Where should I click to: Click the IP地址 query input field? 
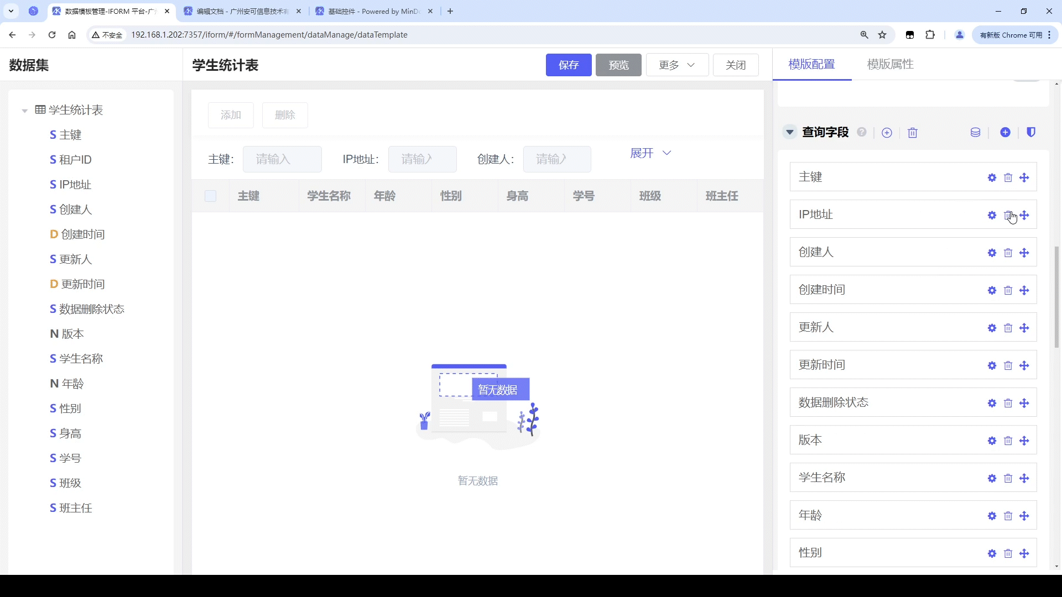[422, 159]
